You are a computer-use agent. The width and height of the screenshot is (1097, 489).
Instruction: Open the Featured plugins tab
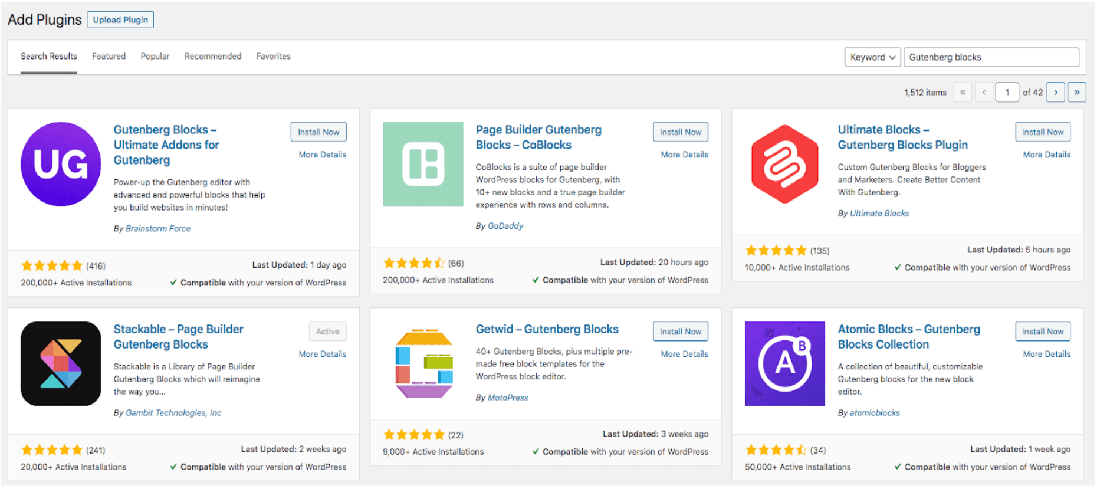(109, 57)
